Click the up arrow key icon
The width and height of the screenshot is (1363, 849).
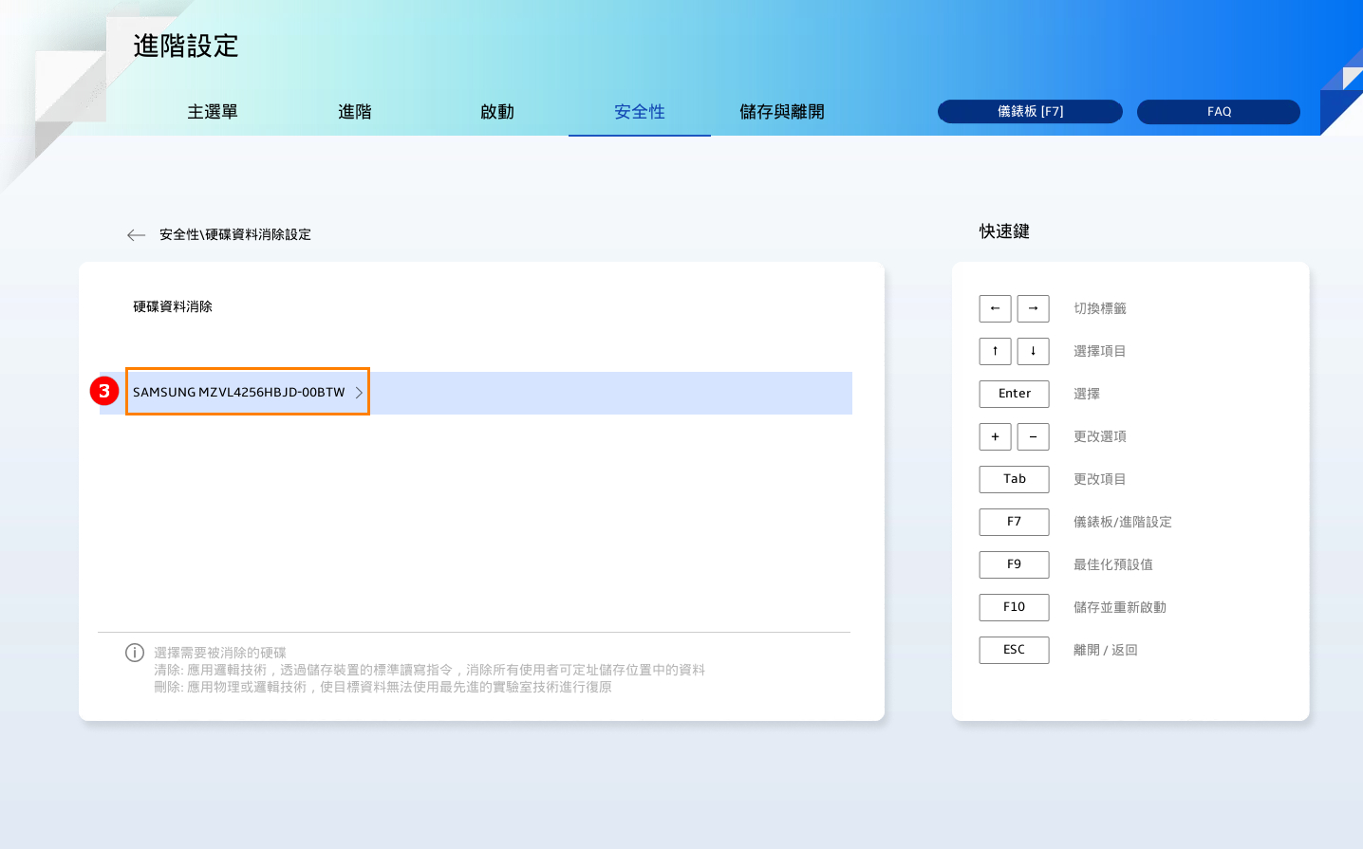coord(995,351)
